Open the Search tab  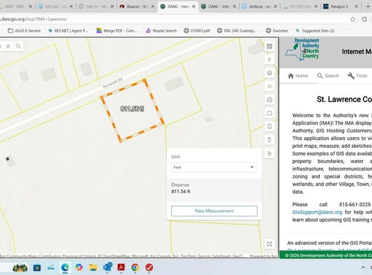point(328,76)
